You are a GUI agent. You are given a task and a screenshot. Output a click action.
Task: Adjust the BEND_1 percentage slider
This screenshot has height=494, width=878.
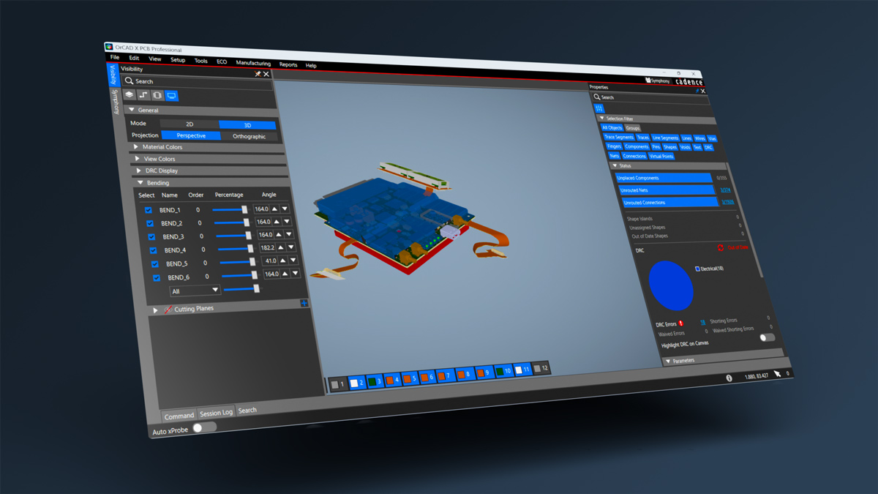230,209
